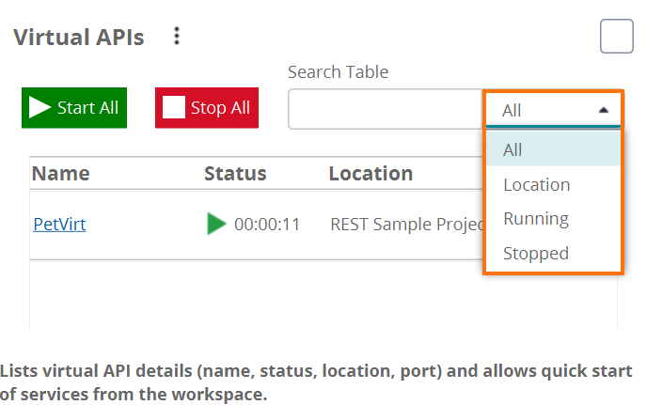Choose Stopped filter option
Viewport: 646px width, 405px height.
point(553,253)
